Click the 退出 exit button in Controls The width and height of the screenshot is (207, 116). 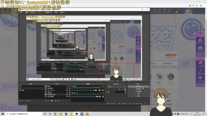138,96
